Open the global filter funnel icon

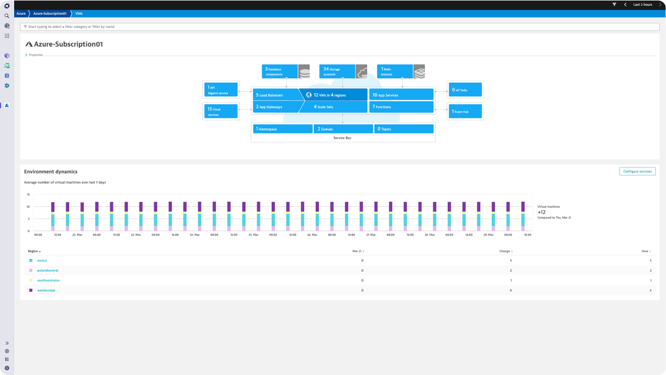pyautogui.click(x=614, y=5)
